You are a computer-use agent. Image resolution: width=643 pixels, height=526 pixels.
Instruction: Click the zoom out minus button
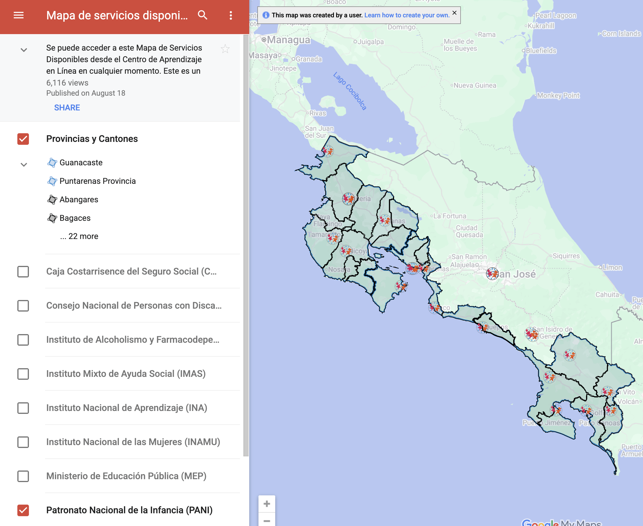click(267, 521)
